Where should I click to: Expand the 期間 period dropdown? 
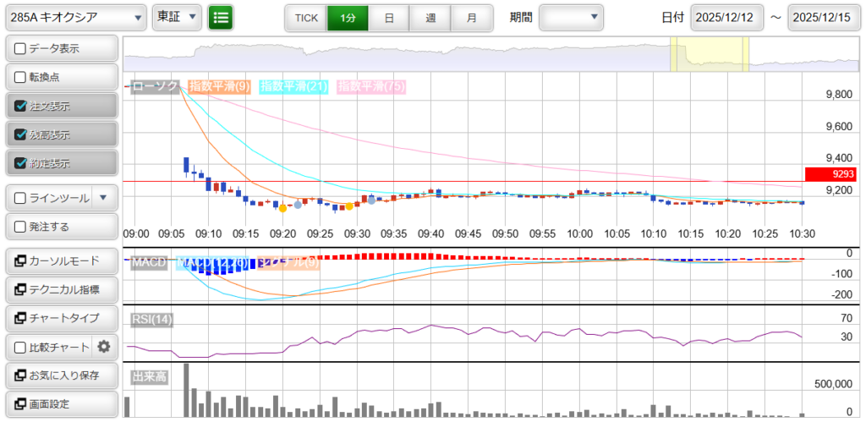(571, 17)
